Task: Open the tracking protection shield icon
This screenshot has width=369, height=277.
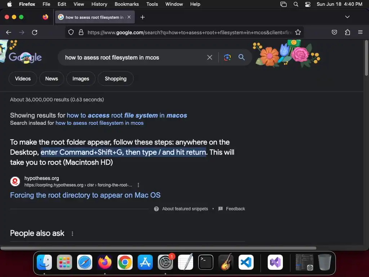Action: pyautogui.click(x=71, y=32)
